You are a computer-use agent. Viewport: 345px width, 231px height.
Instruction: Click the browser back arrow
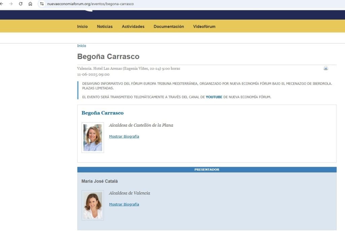1,4
